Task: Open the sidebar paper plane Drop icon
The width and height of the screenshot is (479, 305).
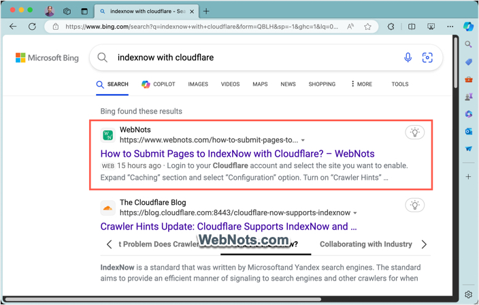Action: tap(469, 149)
